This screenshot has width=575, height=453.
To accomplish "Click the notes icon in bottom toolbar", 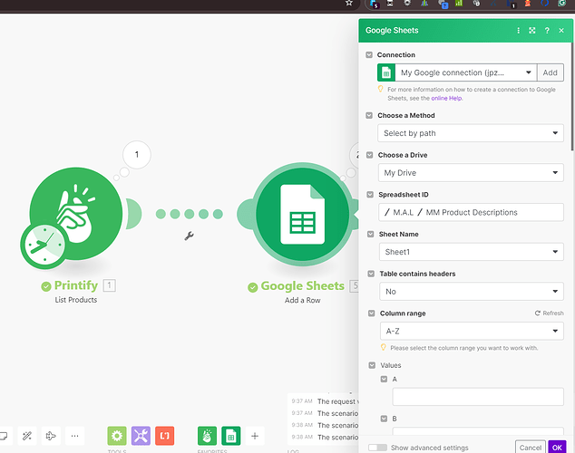I will pyautogui.click(x=4, y=436).
